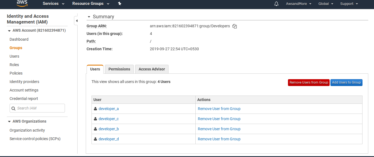Open Organization activity in the sidebar
Image resolution: width=374 pixels, height=157 pixels.
(x=27, y=130)
